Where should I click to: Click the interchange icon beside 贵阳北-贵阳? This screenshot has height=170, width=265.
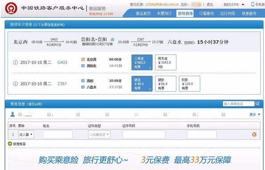[112, 40]
